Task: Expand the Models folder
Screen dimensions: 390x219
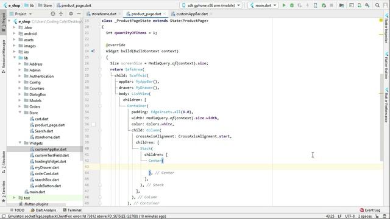Action: pyautogui.click(x=20, y=100)
